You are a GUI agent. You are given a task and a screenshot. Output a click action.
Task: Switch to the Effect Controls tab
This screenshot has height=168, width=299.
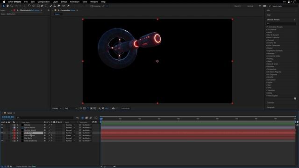[29, 10]
